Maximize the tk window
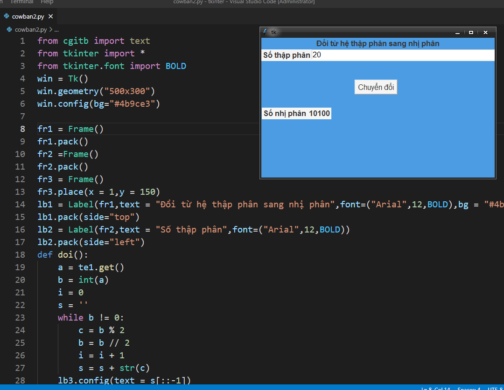 471,32
